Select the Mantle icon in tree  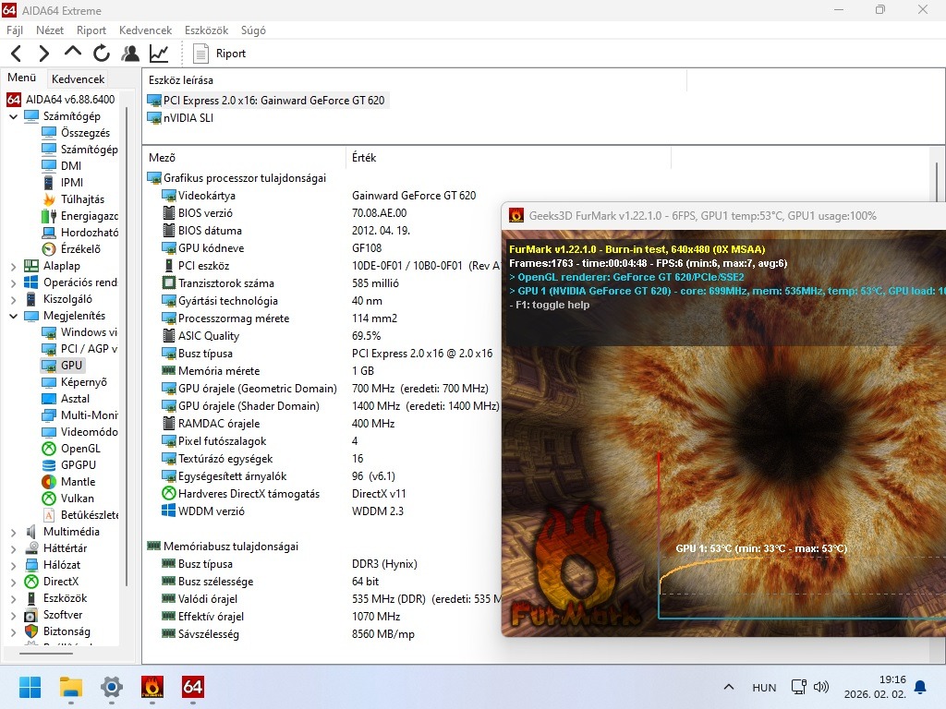click(49, 482)
